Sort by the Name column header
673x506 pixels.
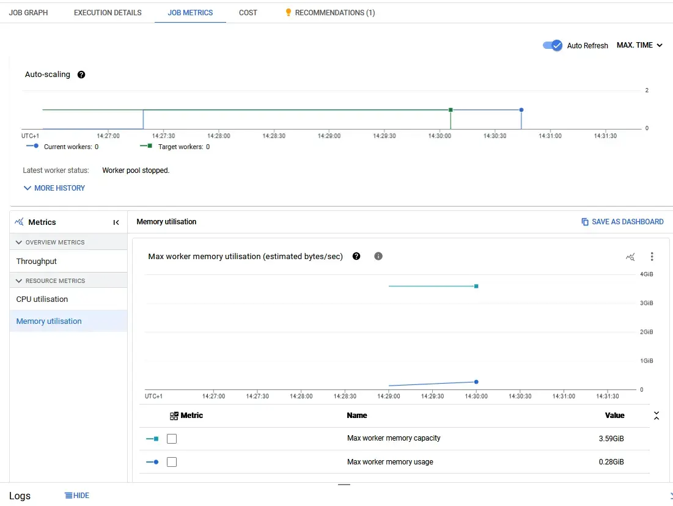coord(357,416)
